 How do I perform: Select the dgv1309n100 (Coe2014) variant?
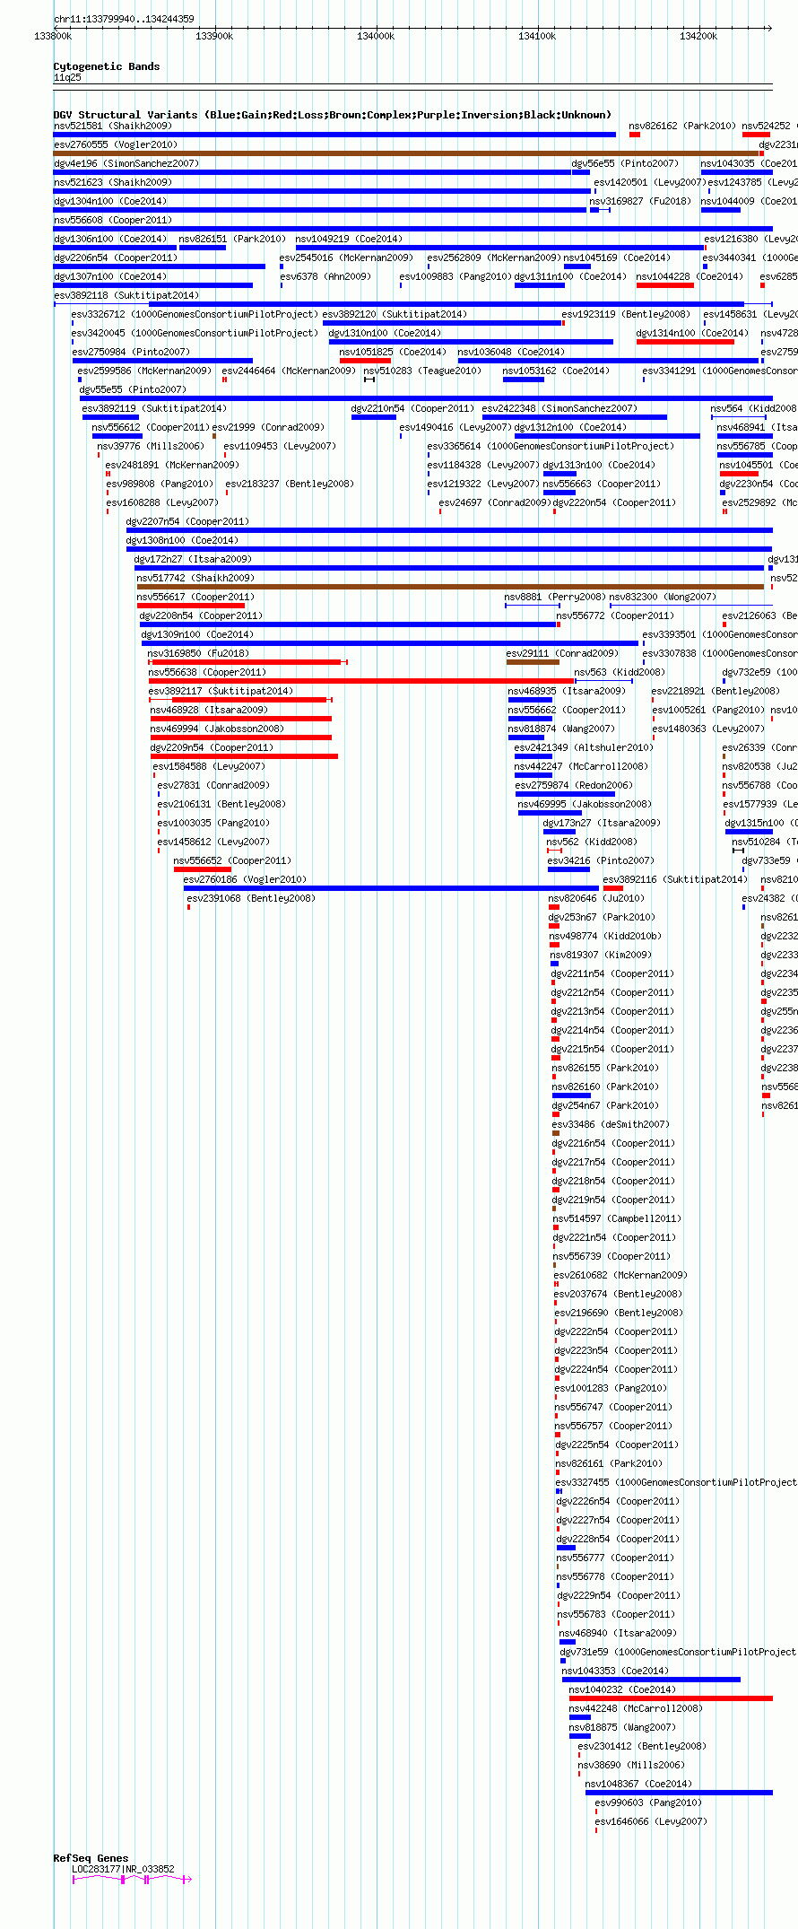tap(390, 643)
